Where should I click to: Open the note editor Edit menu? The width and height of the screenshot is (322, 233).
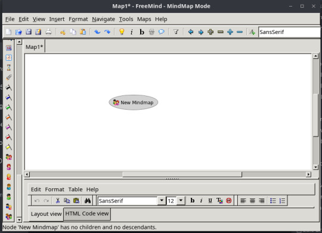click(36, 189)
